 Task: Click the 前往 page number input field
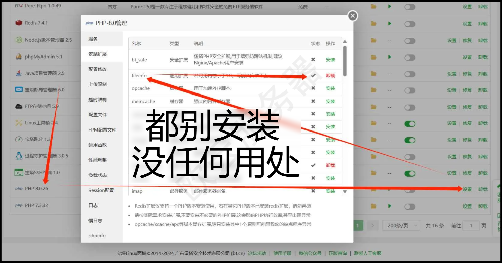pos(471,226)
